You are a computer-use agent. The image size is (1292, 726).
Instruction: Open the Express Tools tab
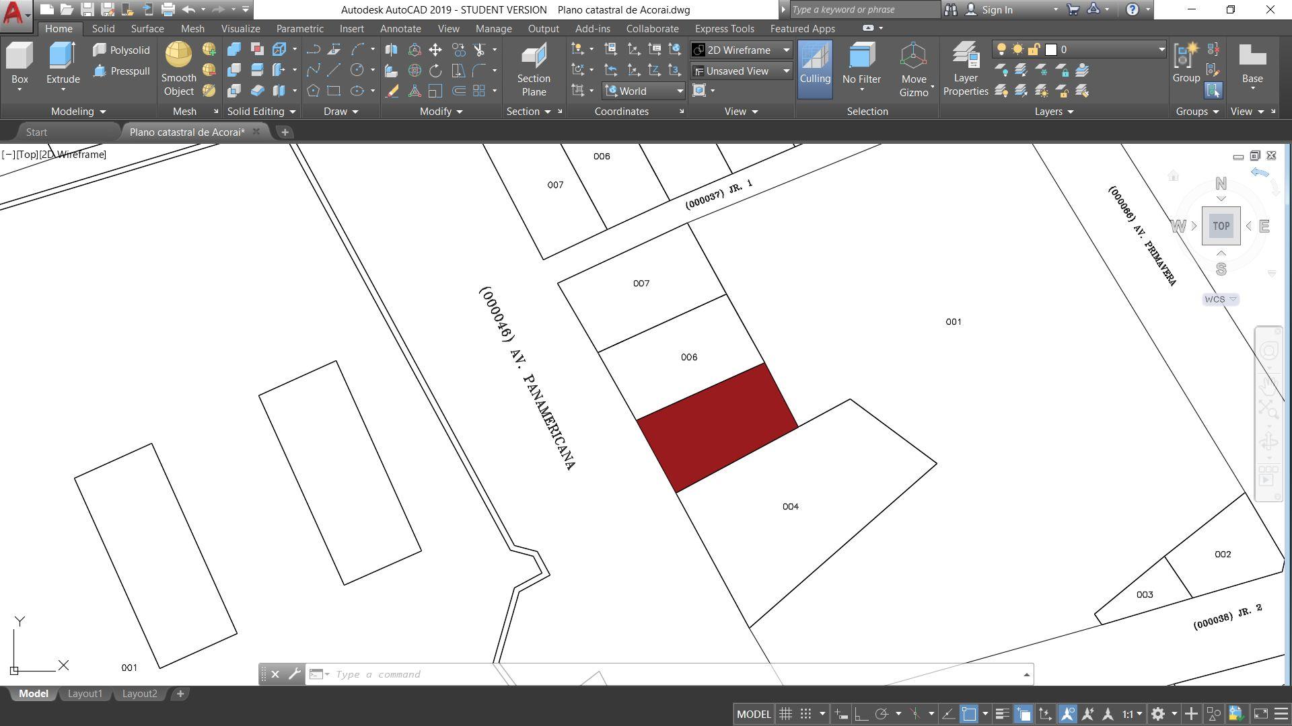[724, 29]
